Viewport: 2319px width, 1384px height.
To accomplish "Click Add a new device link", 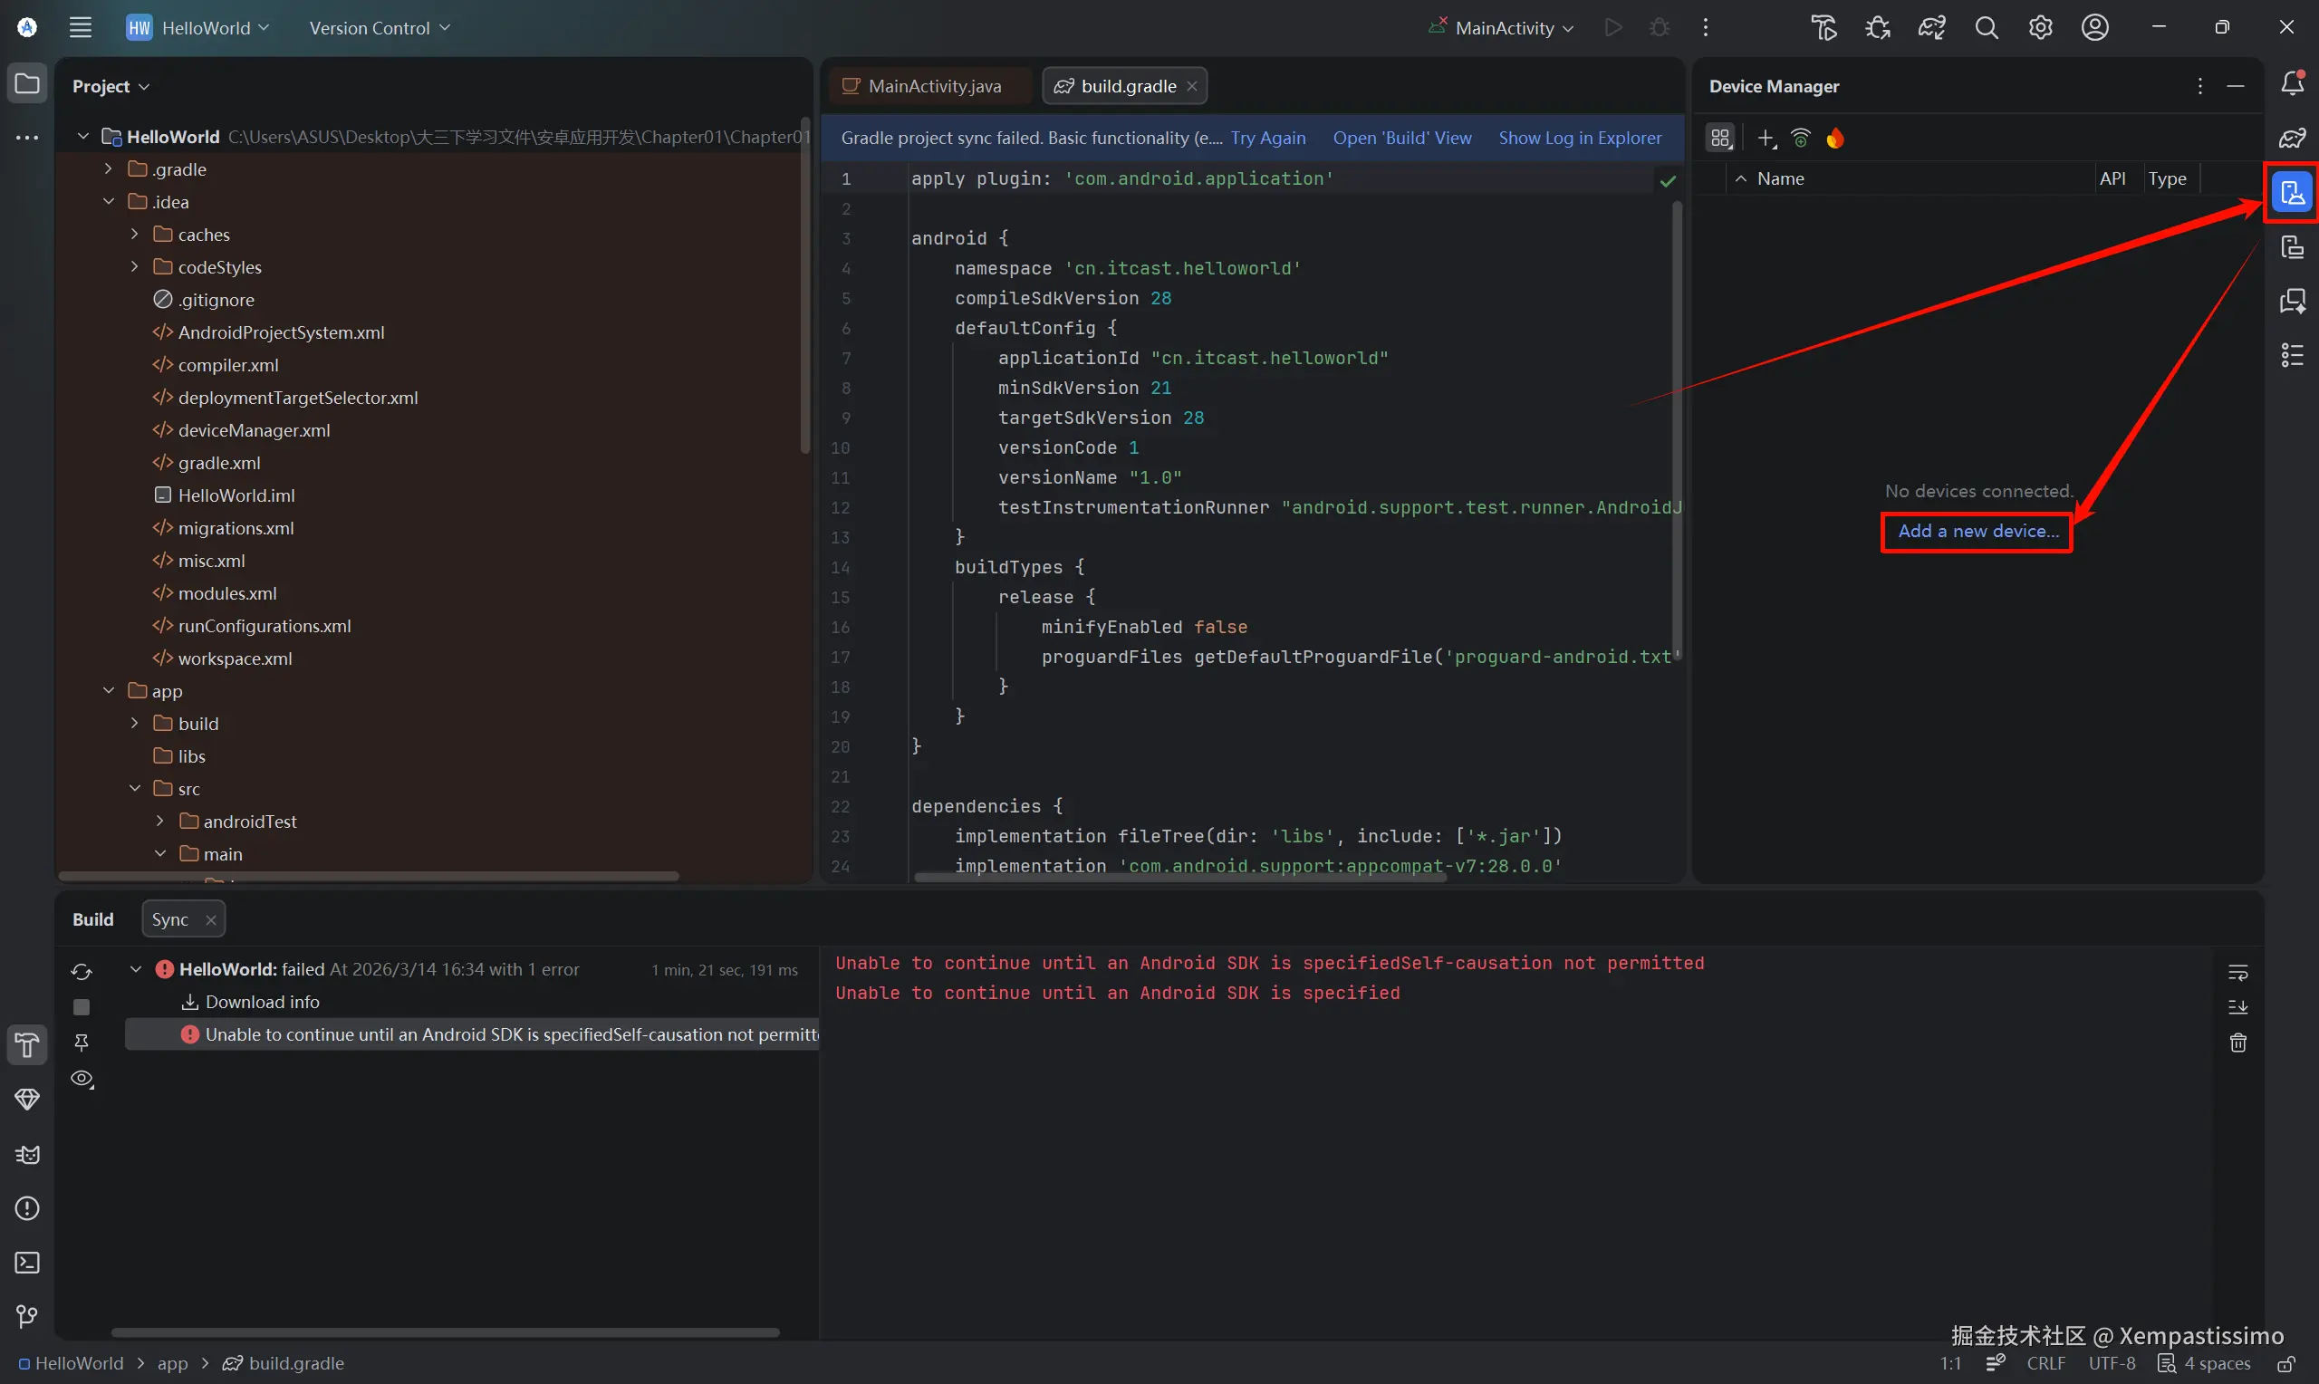I will 1977,531.
